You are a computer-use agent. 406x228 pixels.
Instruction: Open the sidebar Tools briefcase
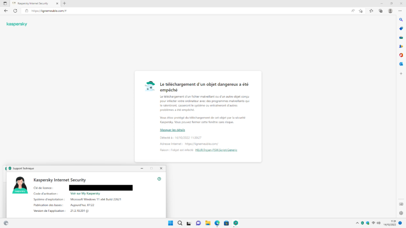point(401,37)
